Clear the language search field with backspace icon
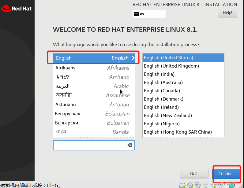 tap(130, 145)
